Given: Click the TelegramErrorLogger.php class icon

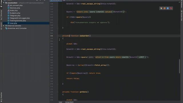Looking at the screenshot, I should point(8,18).
